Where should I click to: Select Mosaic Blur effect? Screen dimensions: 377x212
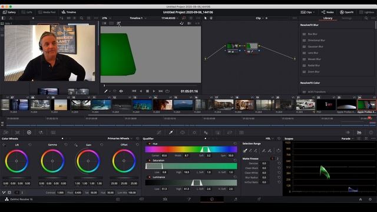(314, 59)
